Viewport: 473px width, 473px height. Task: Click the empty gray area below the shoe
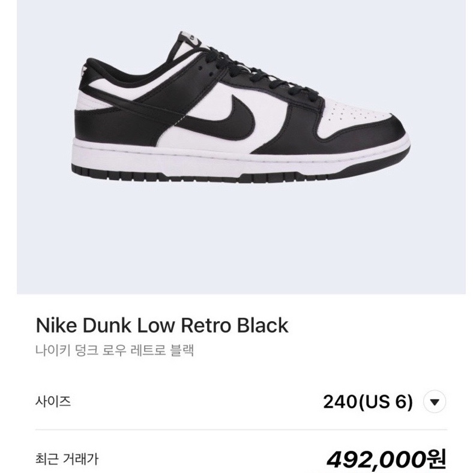(241, 238)
